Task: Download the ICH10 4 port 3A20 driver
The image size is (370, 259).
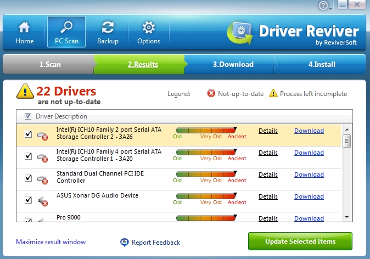Action: tap(309, 153)
